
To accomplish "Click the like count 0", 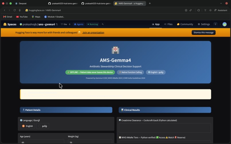I will click(70, 24).
